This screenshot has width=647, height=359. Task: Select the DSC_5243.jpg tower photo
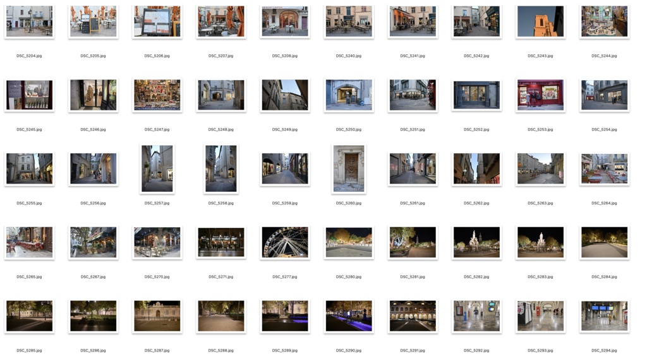[541, 21]
